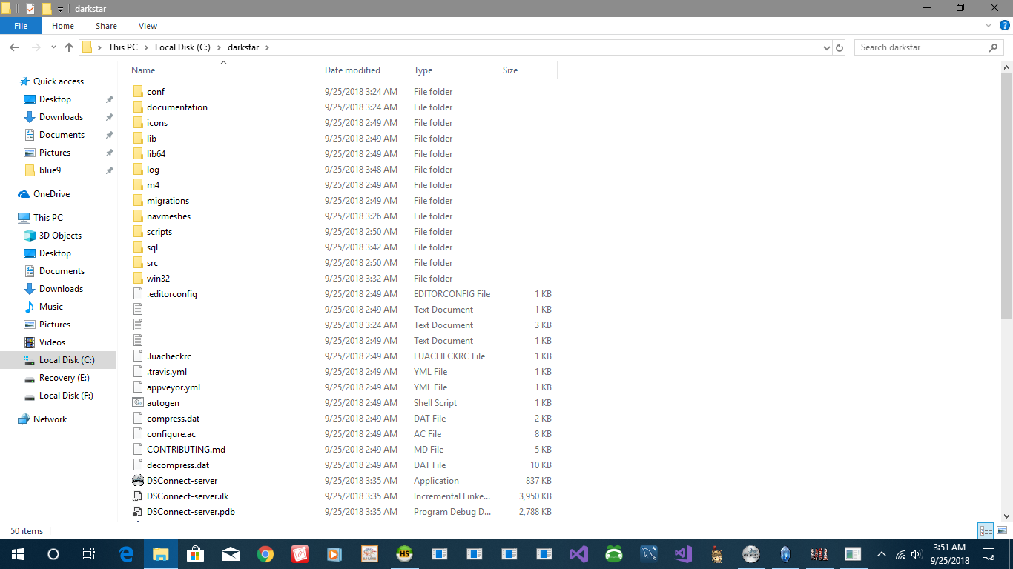Screen dimensions: 1013x569
Task: Open the address bar history dropdown
Action: 827,47
